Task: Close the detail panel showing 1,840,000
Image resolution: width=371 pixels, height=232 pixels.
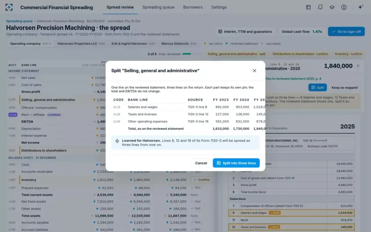Action: (x=358, y=66)
